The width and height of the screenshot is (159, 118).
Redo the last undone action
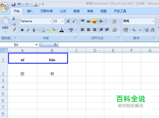click(x=27, y=4)
